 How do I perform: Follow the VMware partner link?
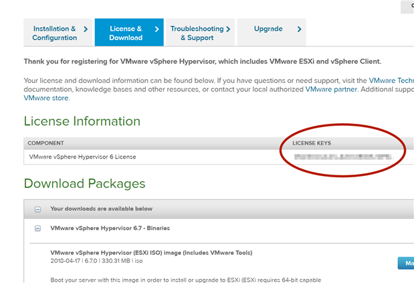point(331,89)
